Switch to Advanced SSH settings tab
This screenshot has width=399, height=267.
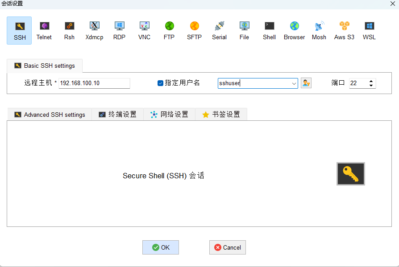[x=50, y=115]
